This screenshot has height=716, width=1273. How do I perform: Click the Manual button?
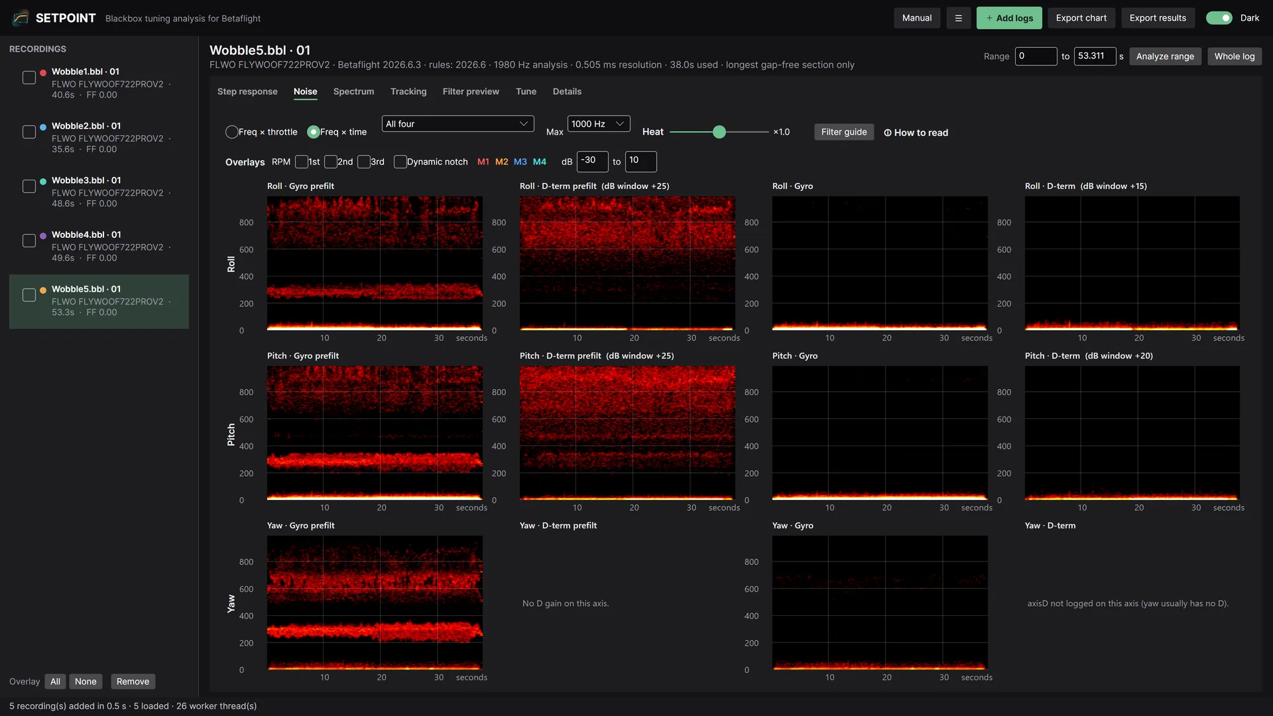(917, 18)
